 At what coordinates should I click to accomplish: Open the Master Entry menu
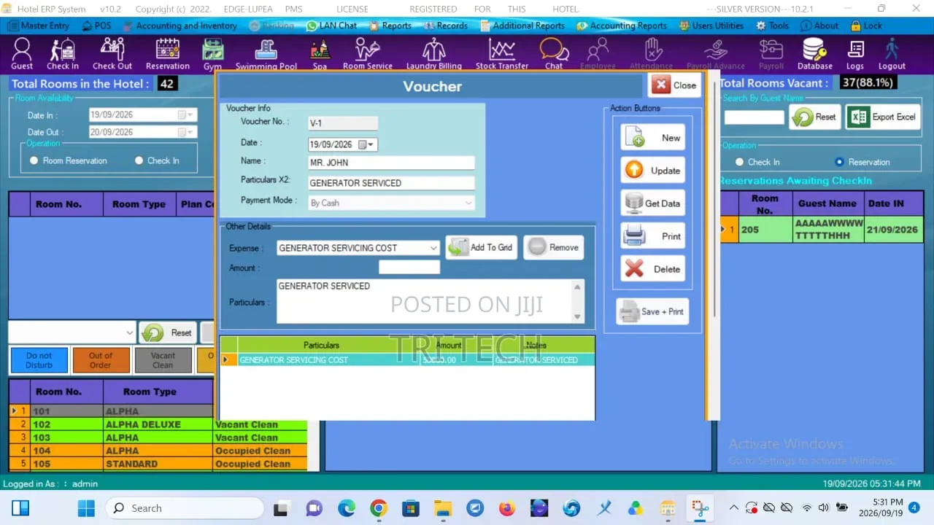pyautogui.click(x=39, y=26)
